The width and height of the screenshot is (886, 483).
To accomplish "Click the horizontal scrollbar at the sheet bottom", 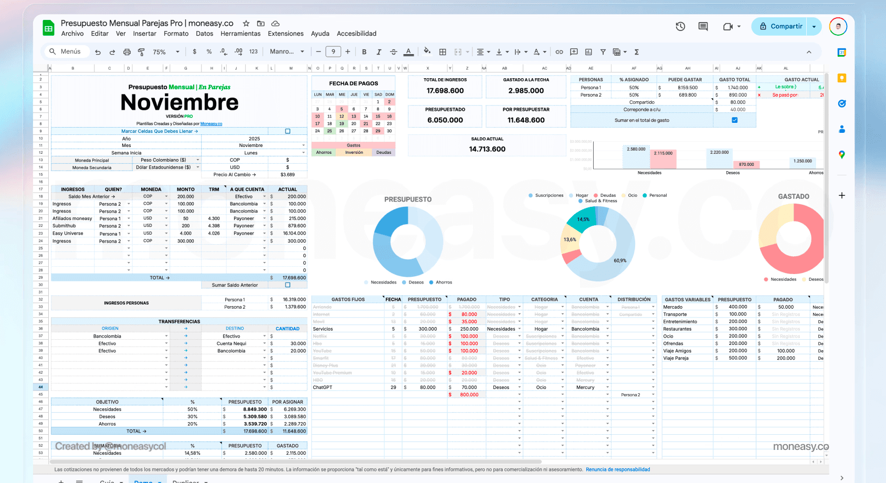I will coord(296,462).
